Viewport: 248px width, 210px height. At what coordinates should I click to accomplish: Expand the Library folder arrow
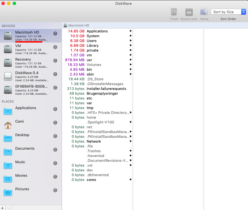point(131,45)
